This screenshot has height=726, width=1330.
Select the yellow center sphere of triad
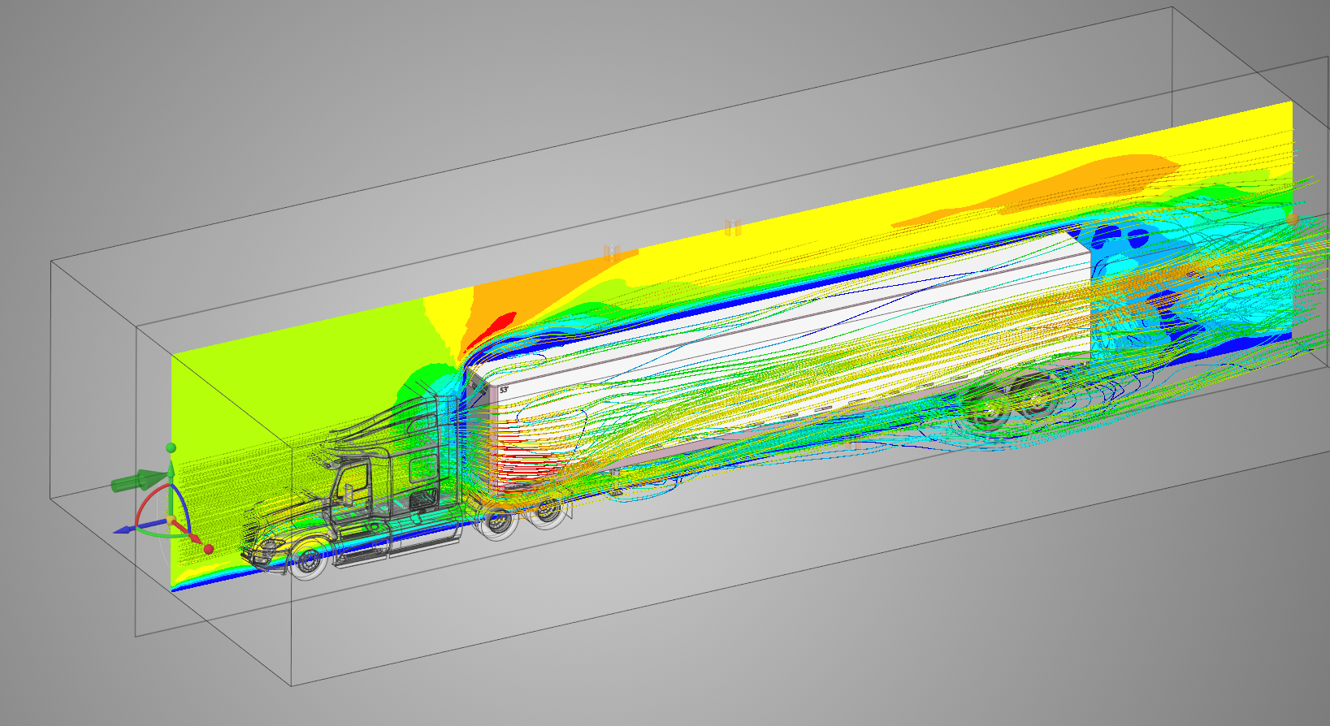171,520
